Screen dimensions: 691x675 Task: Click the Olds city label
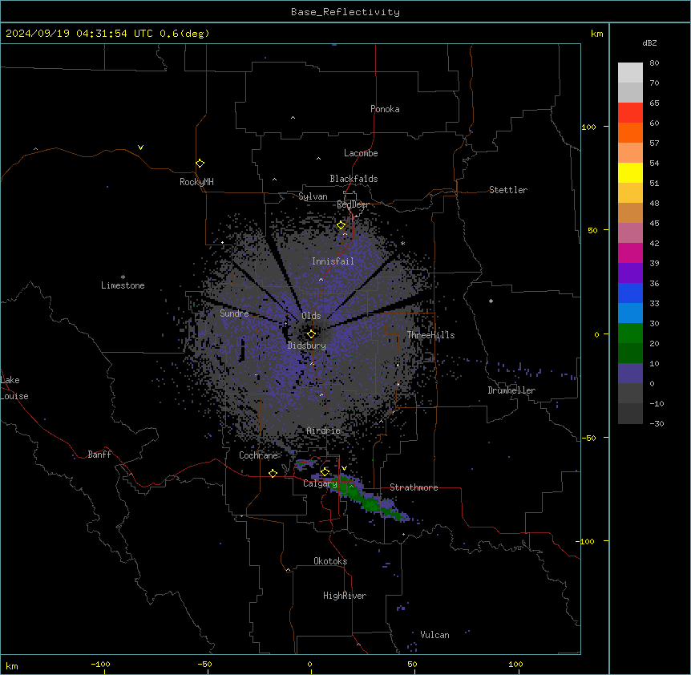tap(311, 316)
